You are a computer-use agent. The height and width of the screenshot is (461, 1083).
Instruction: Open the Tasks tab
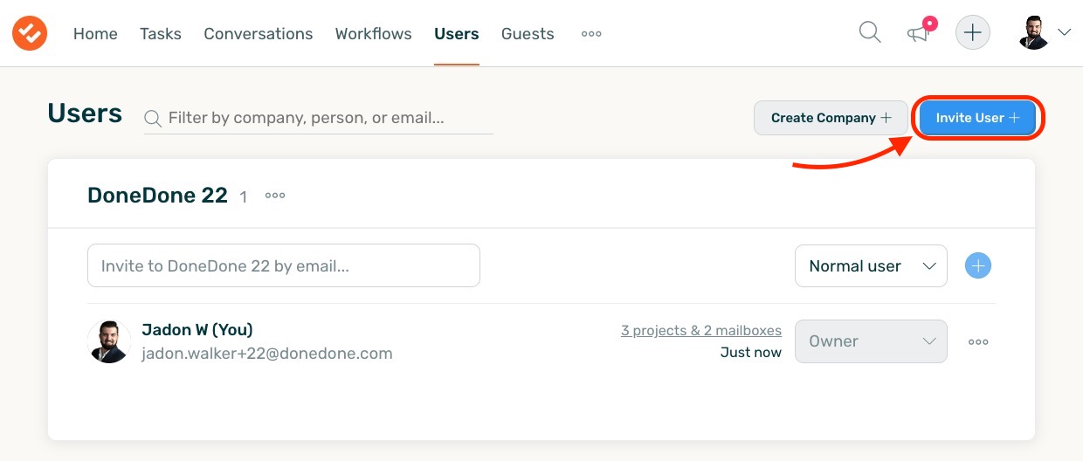[161, 34]
